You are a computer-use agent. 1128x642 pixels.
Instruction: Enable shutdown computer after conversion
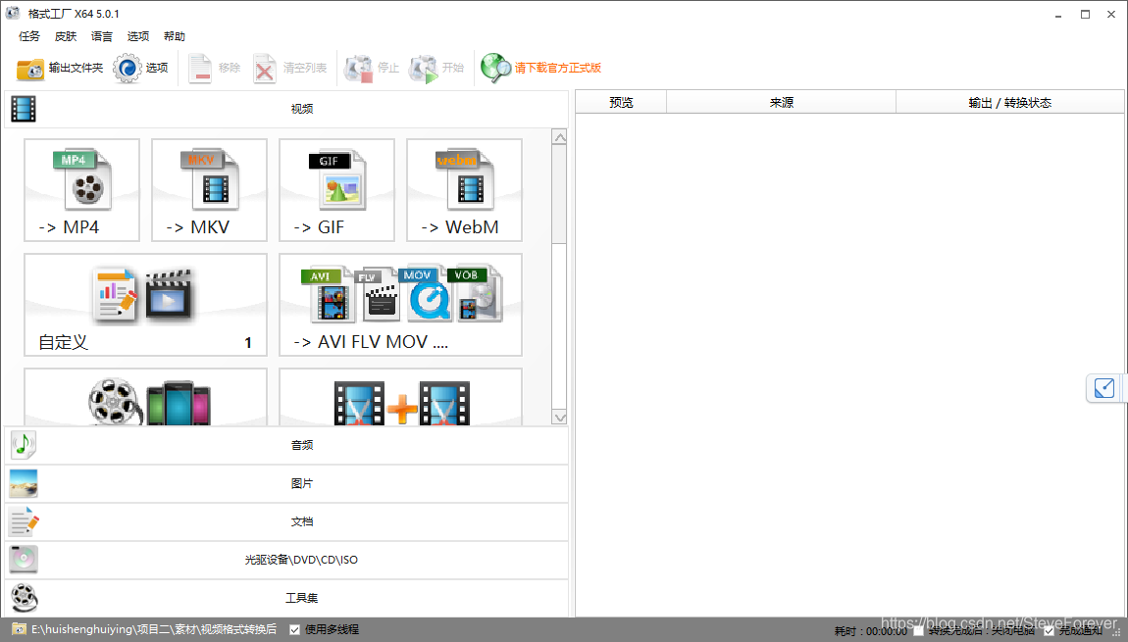[919, 630]
